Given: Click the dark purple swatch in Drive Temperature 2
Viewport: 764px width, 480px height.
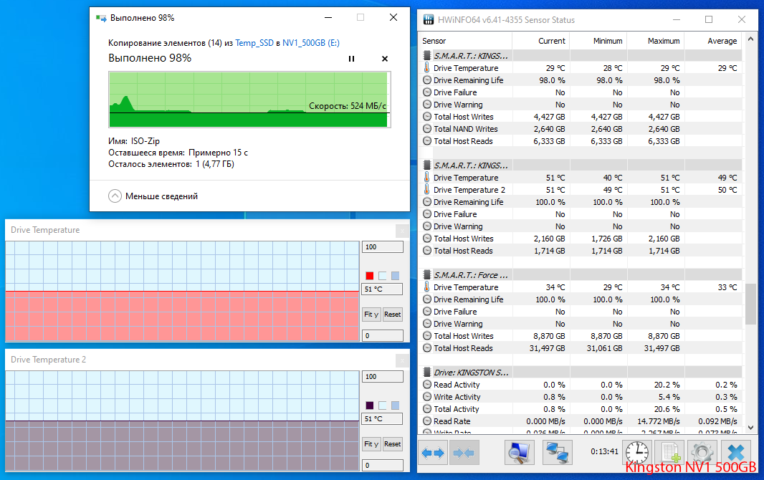Looking at the screenshot, I should pos(370,405).
